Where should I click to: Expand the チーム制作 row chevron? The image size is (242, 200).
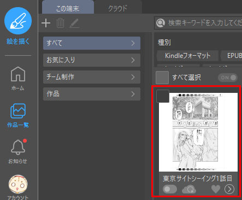pos(133,77)
